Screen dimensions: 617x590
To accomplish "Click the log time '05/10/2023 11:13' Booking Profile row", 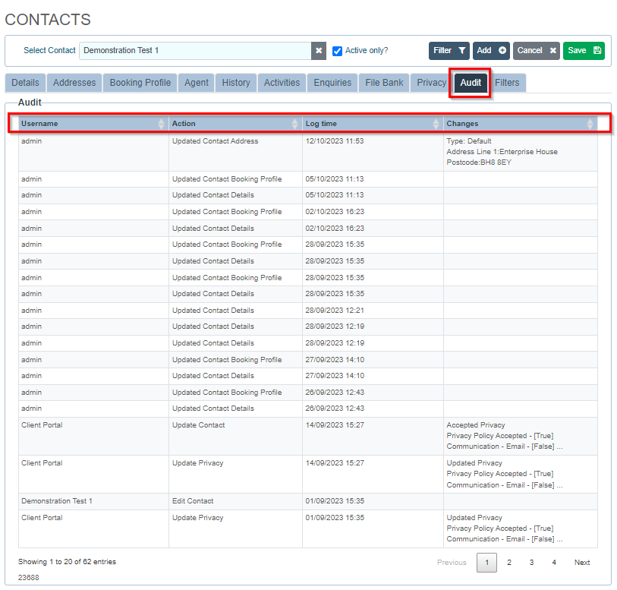I will [335, 179].
